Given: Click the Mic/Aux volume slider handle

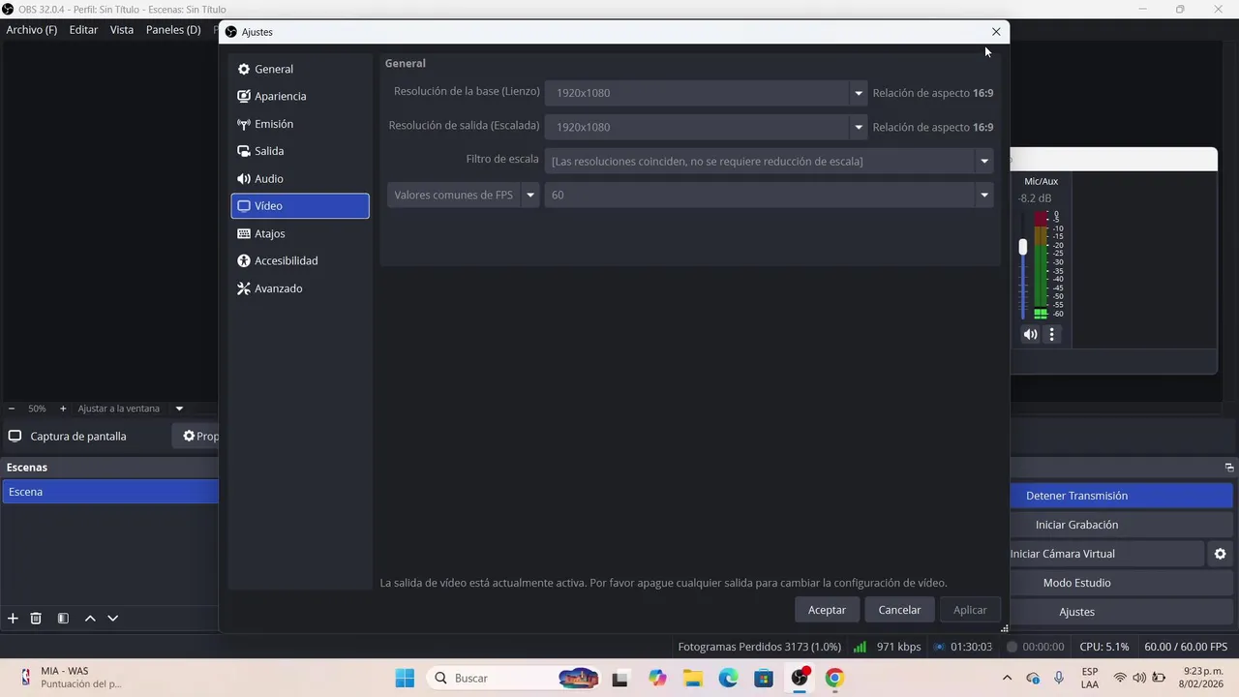Looking at the screenshot, I should click(1023, 247).
